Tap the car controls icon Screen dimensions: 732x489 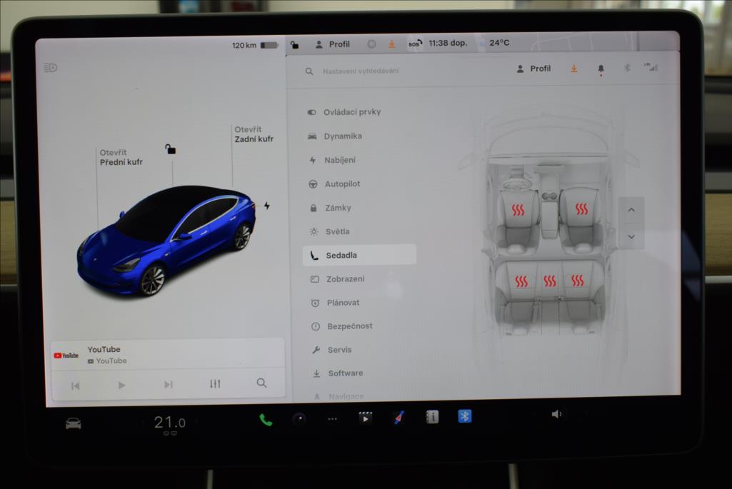73,423
